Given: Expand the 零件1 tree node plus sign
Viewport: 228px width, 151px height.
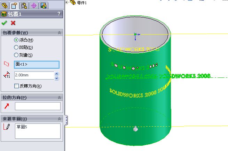Looking at the screenshot, I should (x=66, y=2).
